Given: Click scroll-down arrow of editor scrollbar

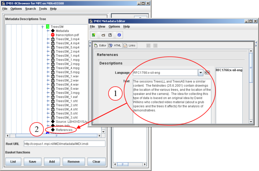Looking at the screenshot, I should point(251,122).
